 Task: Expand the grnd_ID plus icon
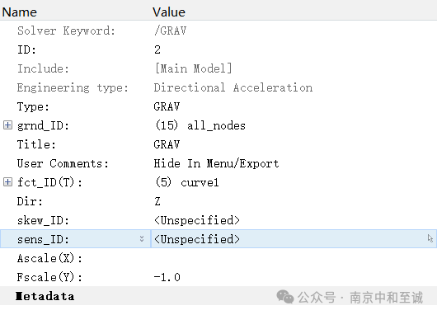7,125
